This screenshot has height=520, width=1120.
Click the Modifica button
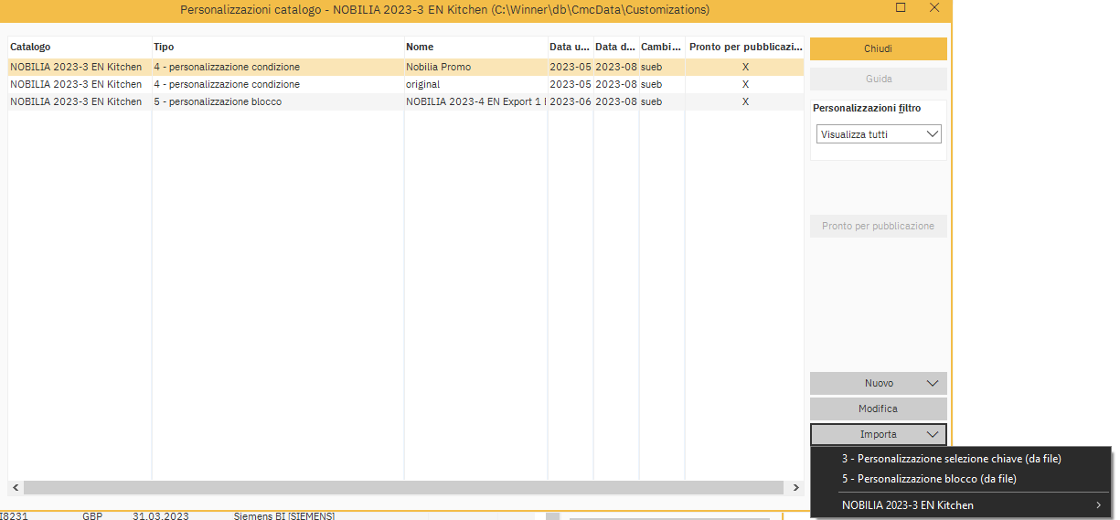point(878,409)
